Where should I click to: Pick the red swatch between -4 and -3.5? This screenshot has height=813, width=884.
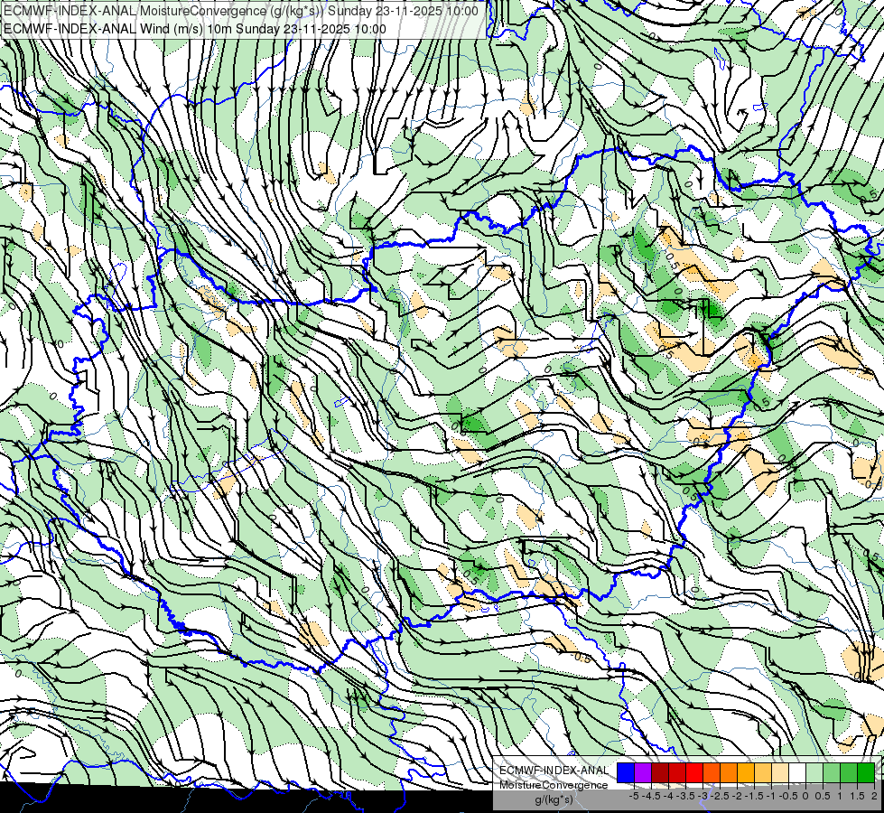(x=677, y=772)
